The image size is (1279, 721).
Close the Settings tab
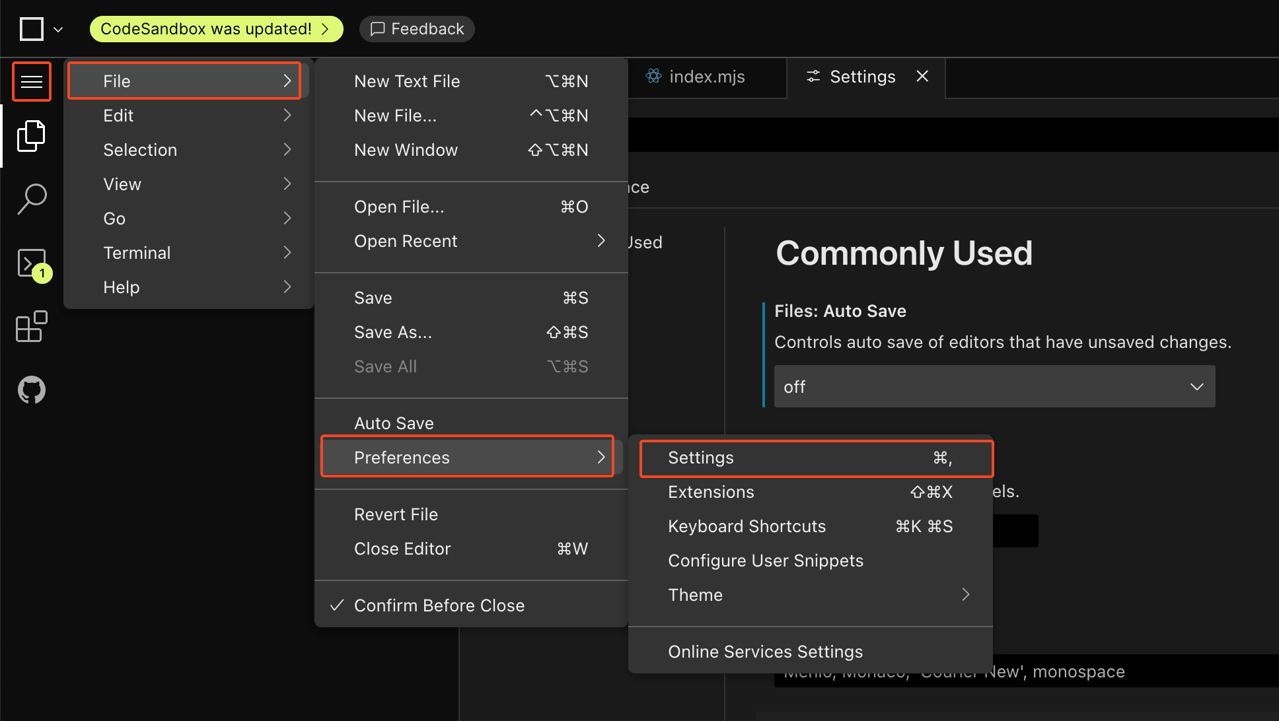pyautogui.click(x=922, y=77)
